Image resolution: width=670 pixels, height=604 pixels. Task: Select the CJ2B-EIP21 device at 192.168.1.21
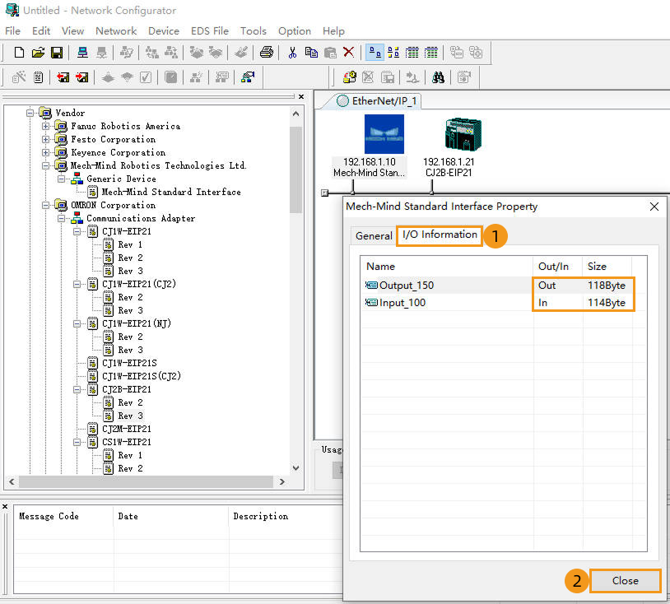click(463, 132)
